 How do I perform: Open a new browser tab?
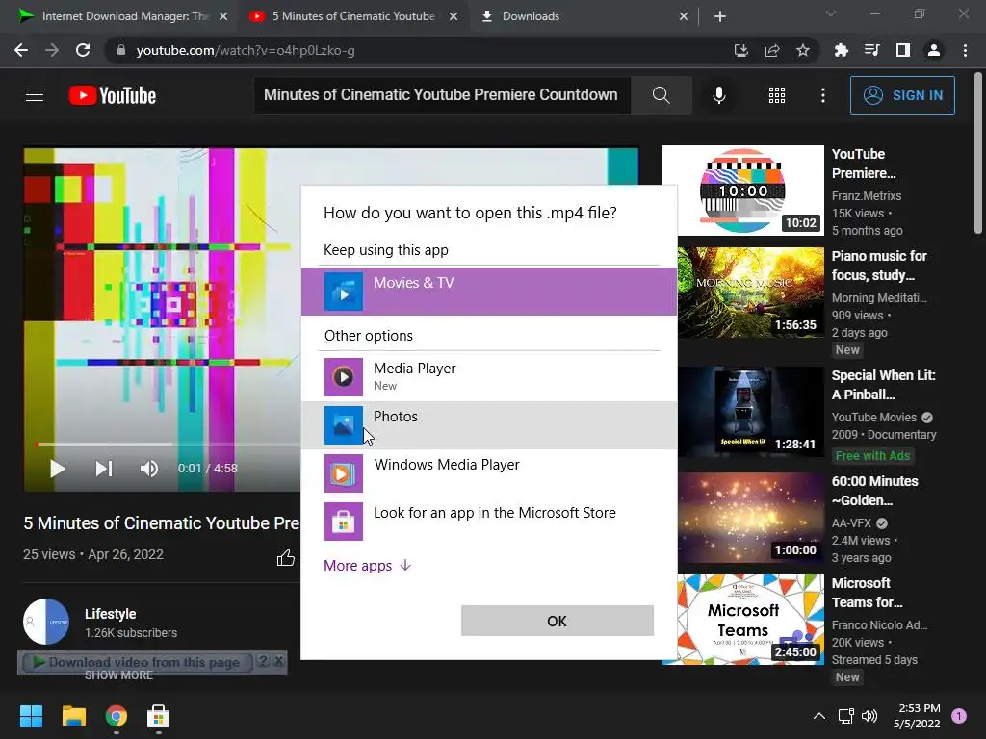pyautogui.click(x=720, y=16)
